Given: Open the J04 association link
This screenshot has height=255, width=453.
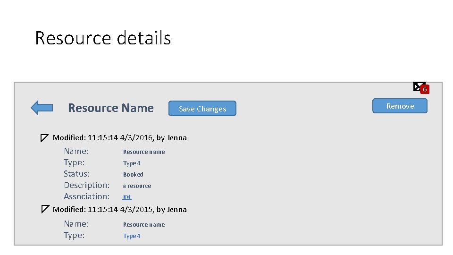Looking at the screenshot, I should coord(127,197).
